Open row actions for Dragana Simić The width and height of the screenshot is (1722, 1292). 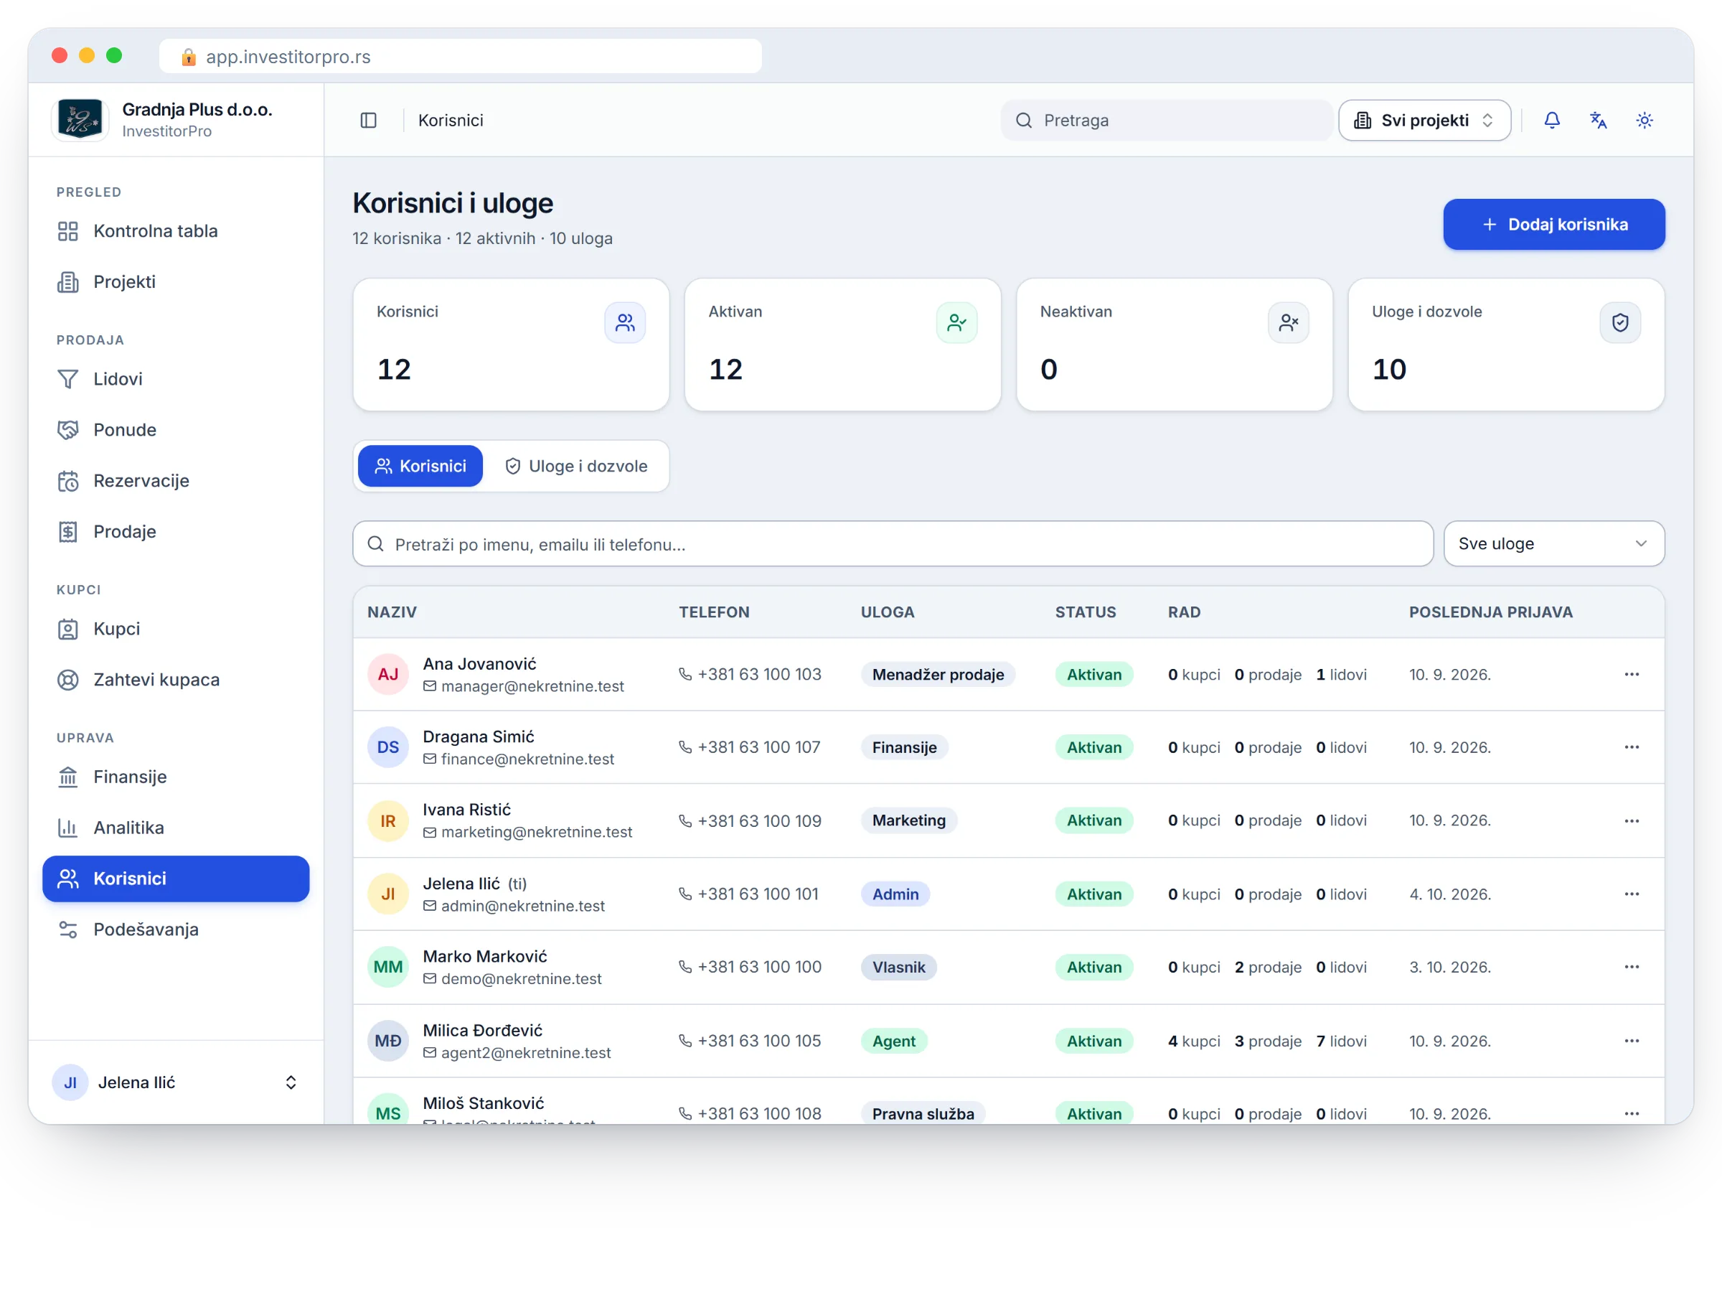tap(1632, 748)
